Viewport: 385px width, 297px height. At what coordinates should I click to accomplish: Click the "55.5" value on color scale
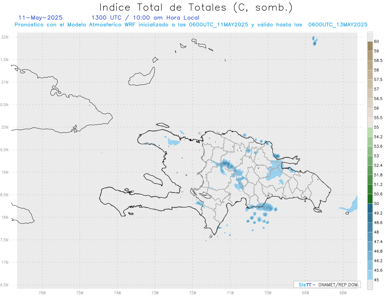(378, 118)
